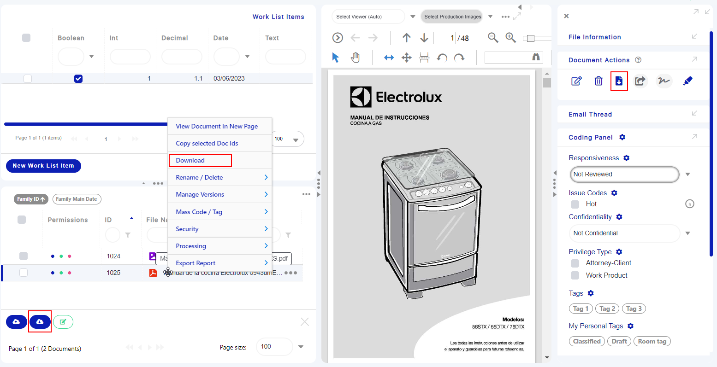
Task: Open the Select Viewer (Auto) dropdown arrow
Action: point(413,17)
